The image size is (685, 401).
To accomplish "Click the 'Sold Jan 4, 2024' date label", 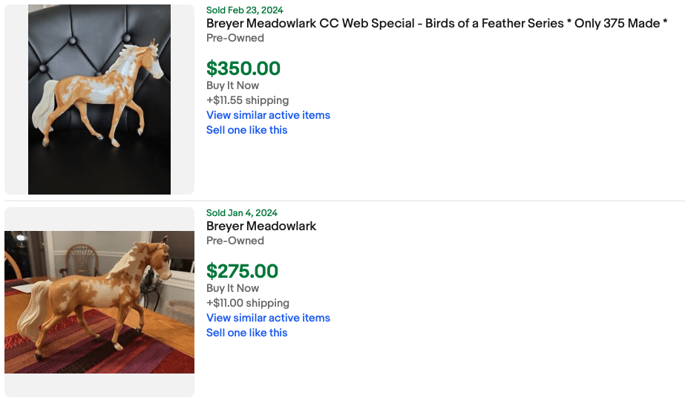I will pos(242,213).
